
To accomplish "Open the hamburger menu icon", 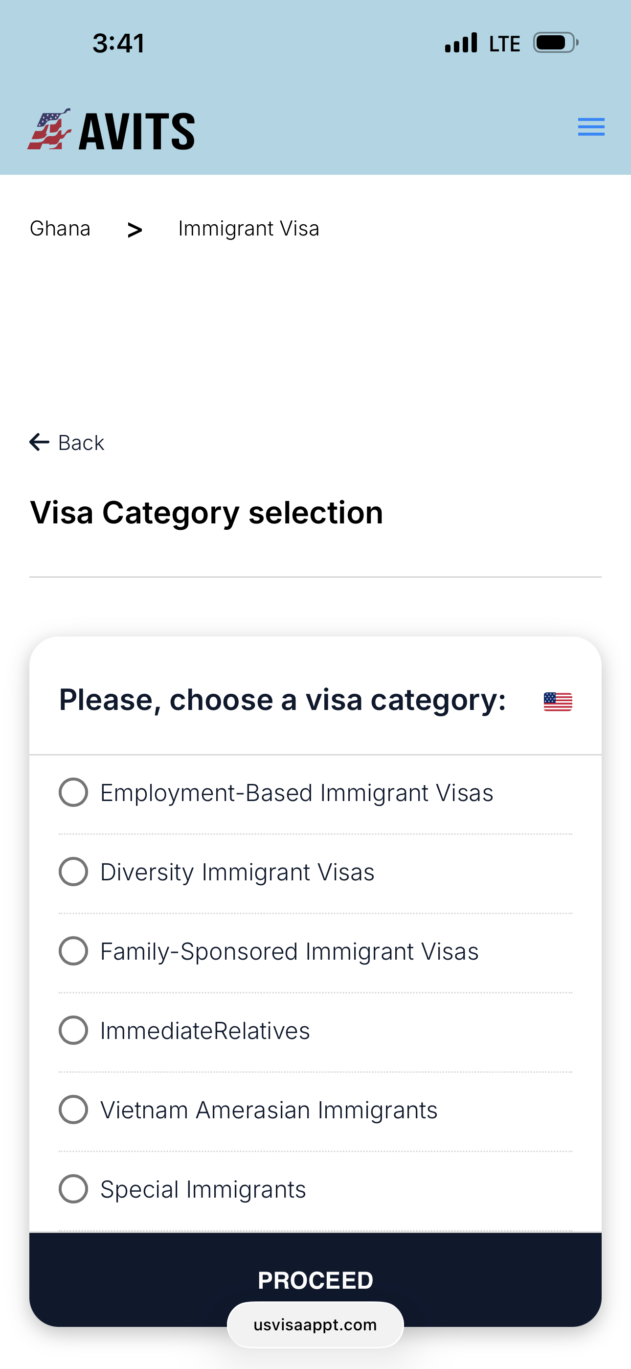I will coord(590,127).
